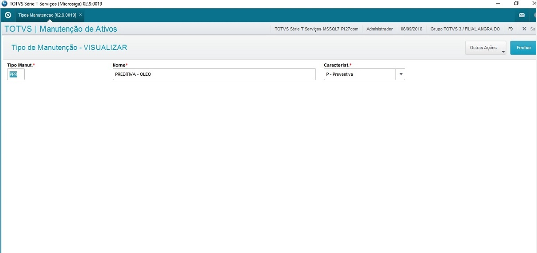537x253 pixels.
Task: Click the Tipo Manut. field with PPR
Action: click(16, 74)
